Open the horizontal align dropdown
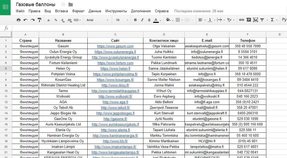The width and height of the screenshot is (287, 158). pyautogui.click(x=202, y=20)
